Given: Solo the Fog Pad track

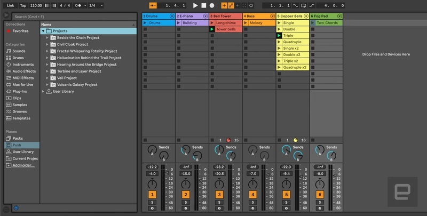Looking at the screenshot, I should click(x=320, y=202).
